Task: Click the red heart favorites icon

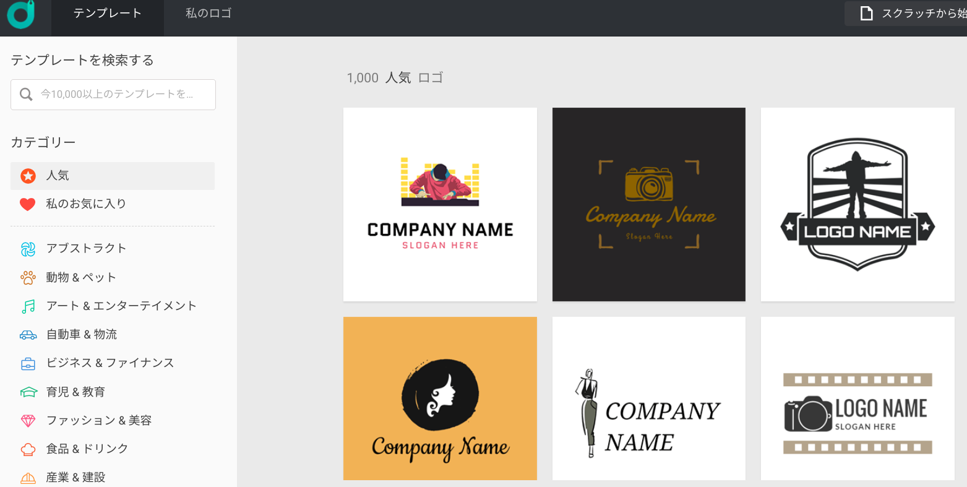Action: 28,204
